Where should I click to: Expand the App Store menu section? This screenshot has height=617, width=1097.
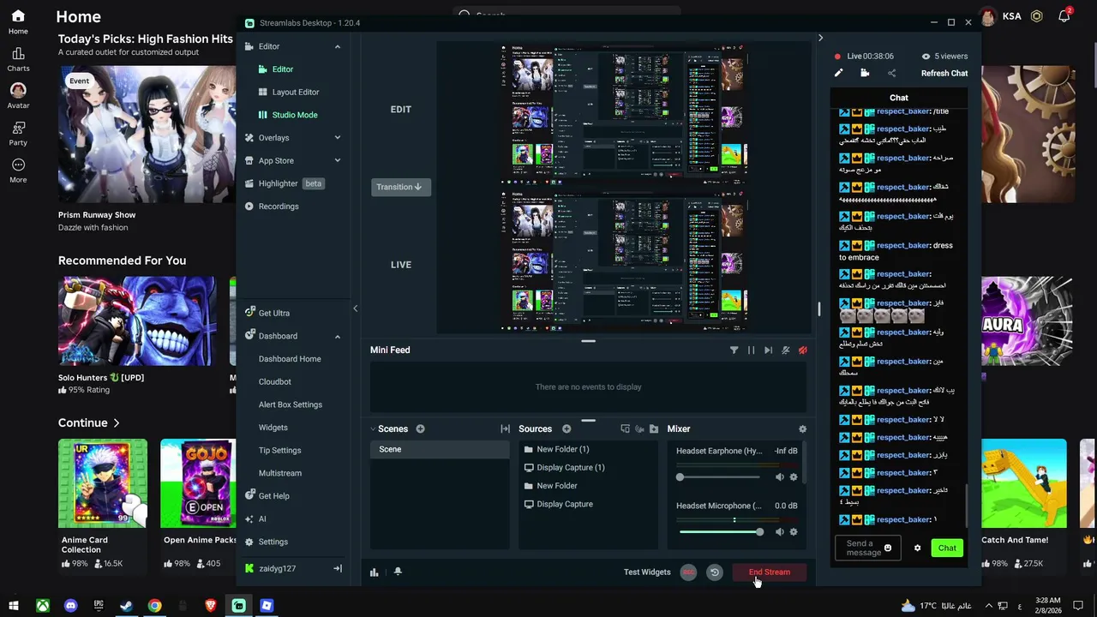(x=338, y=160)
